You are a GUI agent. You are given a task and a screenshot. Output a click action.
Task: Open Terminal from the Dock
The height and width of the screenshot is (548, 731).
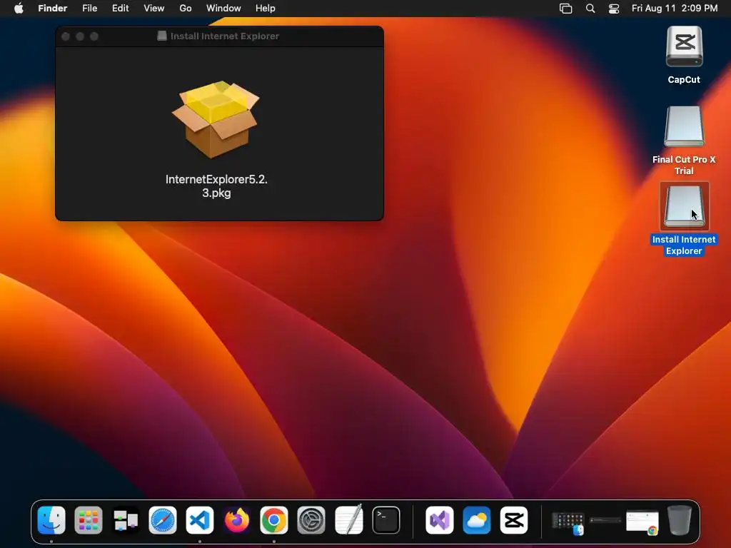tap(386, 520)
